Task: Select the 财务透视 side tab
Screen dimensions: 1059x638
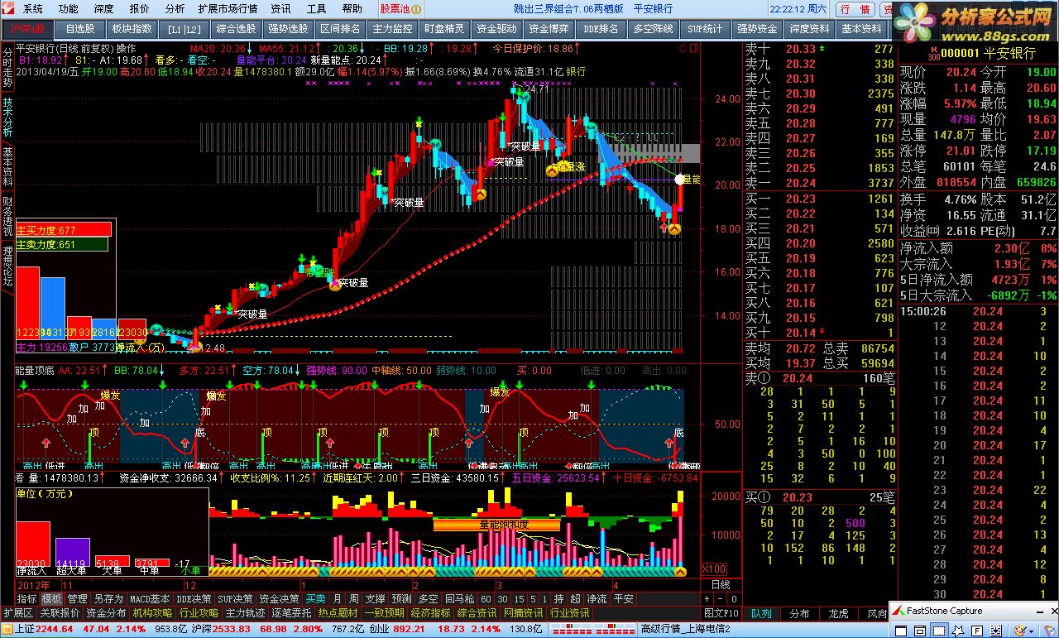Action: point(7,215)
